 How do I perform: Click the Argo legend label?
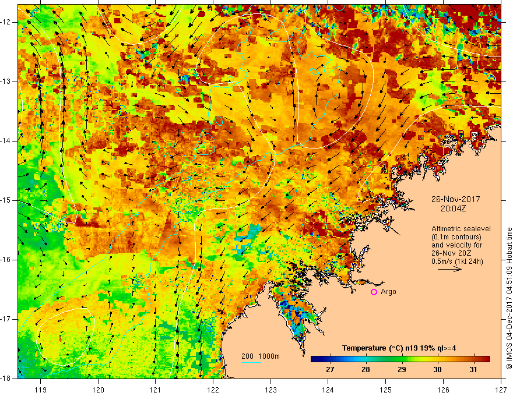pyautogui.click(x=388, y=292)
